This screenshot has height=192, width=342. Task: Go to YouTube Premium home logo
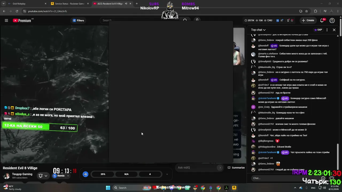click(x=22, y=21)
